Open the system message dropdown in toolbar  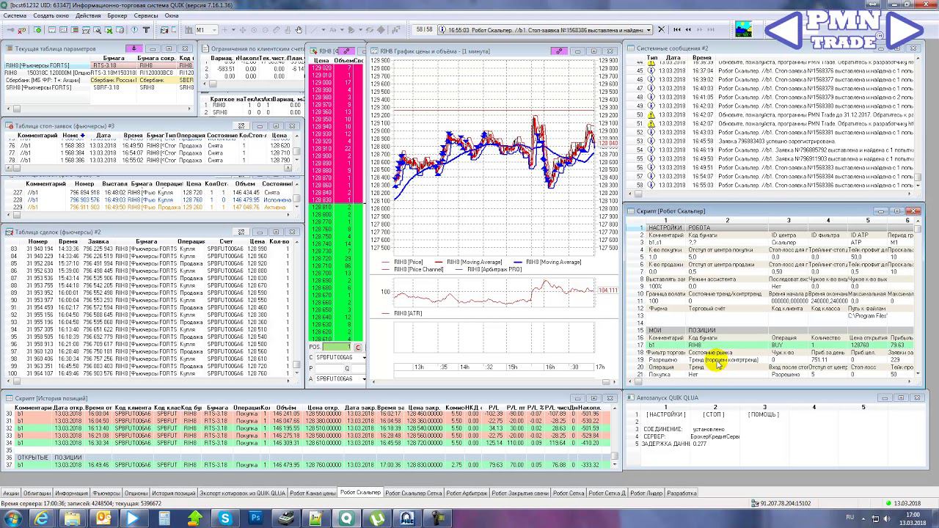click(649, 30)
